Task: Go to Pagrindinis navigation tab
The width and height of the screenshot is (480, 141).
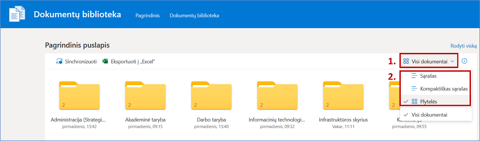Action: coord(147,16)
